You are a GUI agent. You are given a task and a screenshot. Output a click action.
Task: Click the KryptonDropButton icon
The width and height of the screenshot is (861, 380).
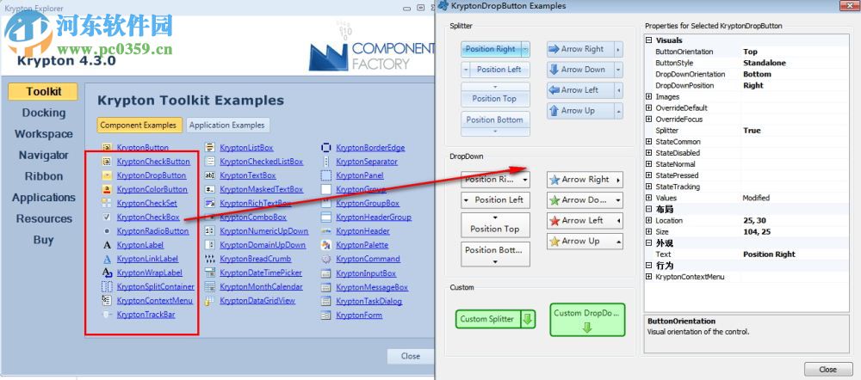(107, 175)
